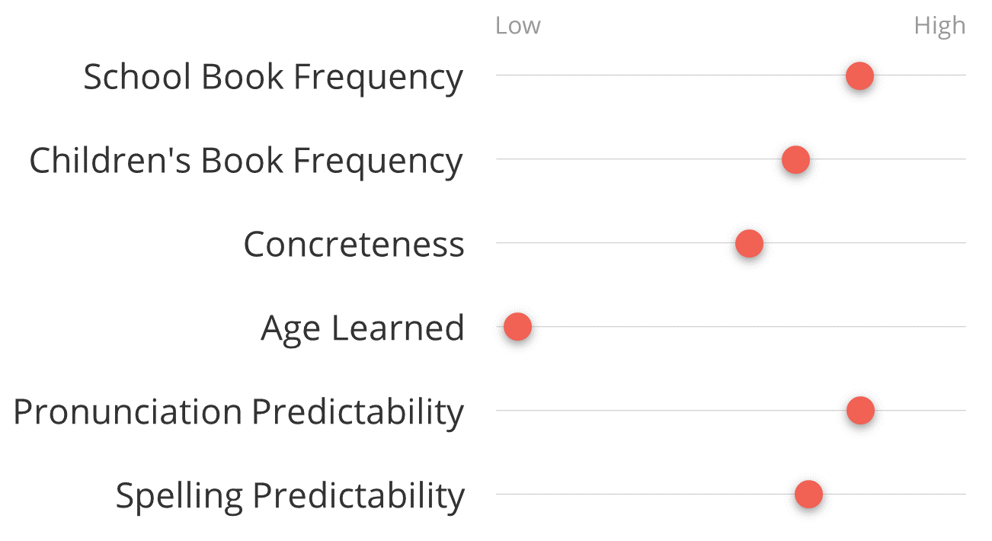Click the Concreteness label
This screenshot has width=992, height=541.
click(x=354, y=245)
